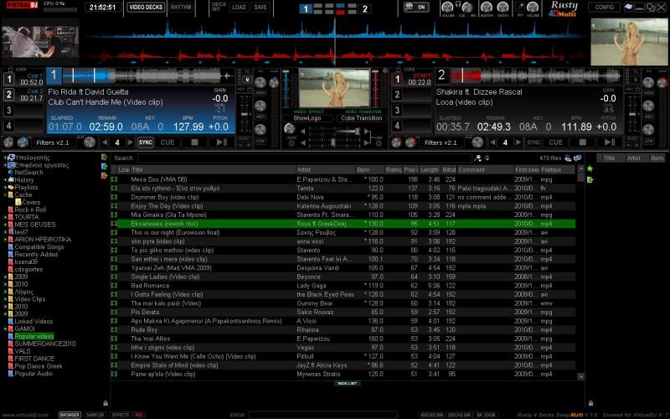Move deck 2 pitch slider
Screen dimensions: 670x419
coord(633,115)
